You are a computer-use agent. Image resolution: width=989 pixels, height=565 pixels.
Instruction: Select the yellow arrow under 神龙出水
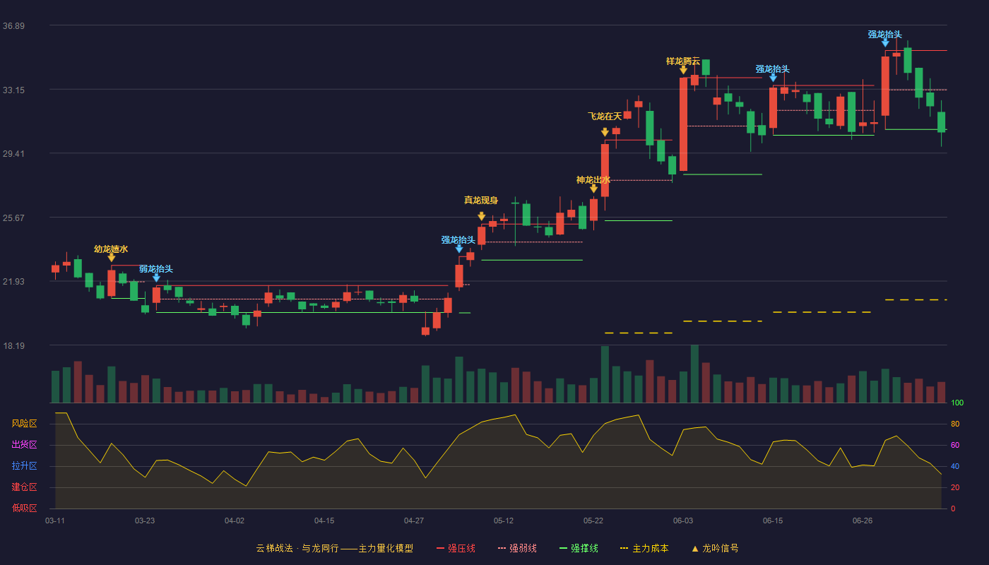click(593, 189)
